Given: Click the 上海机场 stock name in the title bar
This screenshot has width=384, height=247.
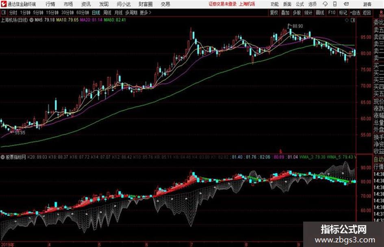Looking at the screenshot, I should tap(247, 4).
